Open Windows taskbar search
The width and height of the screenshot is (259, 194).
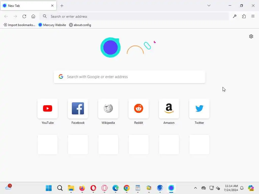coord(60,188)
